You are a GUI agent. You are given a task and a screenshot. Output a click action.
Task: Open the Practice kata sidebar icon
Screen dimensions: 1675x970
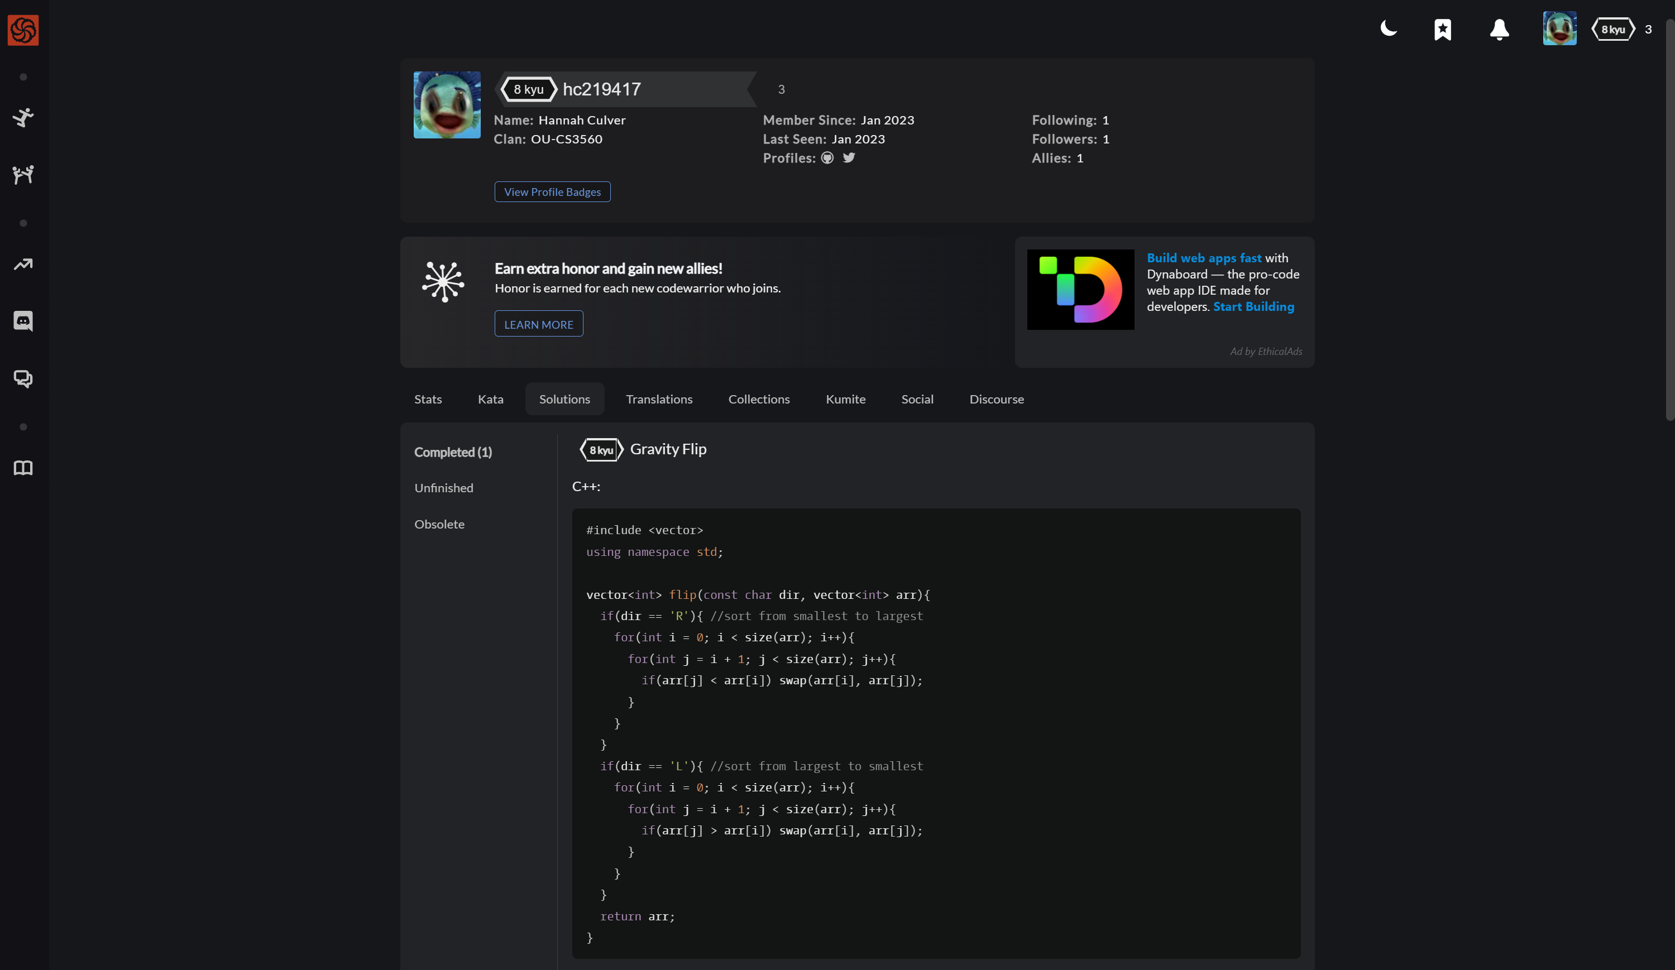tap(23, 118)
